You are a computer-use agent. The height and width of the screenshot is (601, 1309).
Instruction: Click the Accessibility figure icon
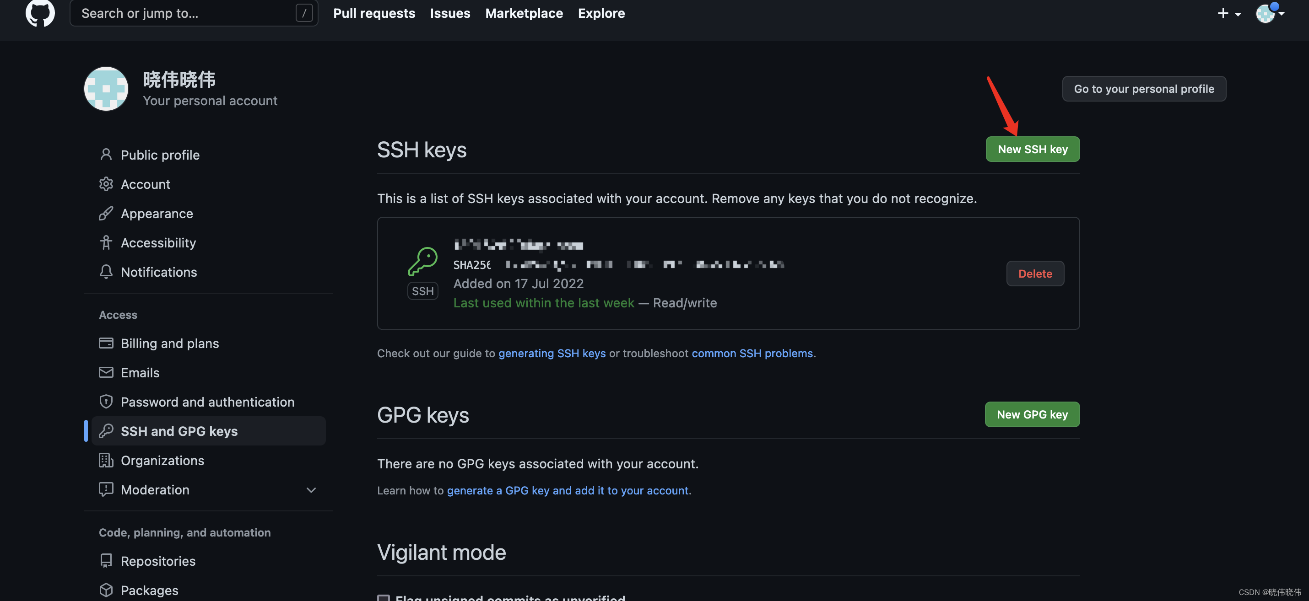(106, 242)
